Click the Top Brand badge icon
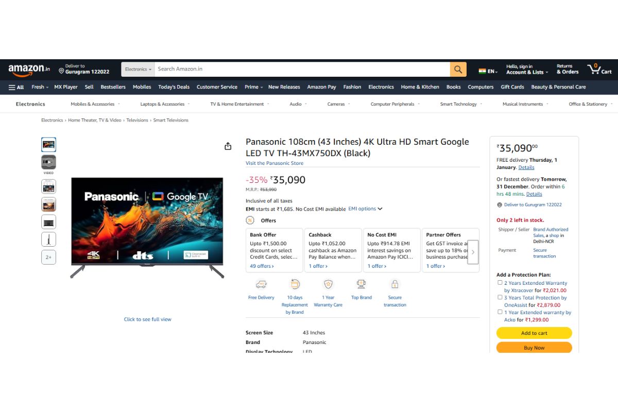 coord(361,284)
